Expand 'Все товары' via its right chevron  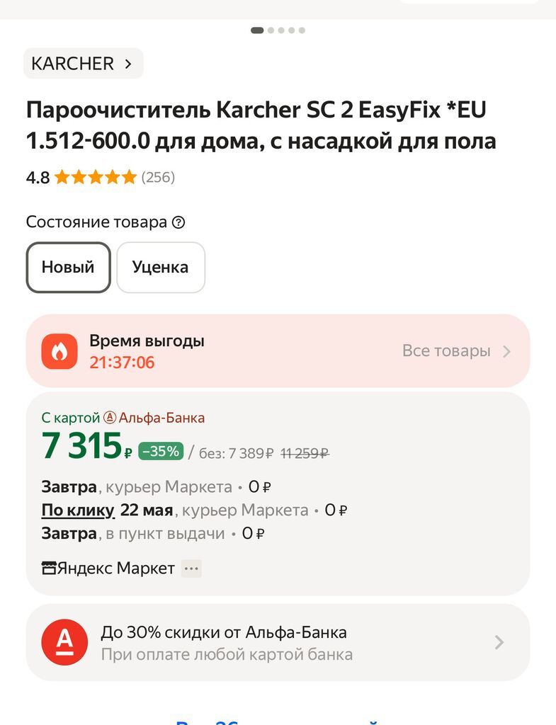508,350
